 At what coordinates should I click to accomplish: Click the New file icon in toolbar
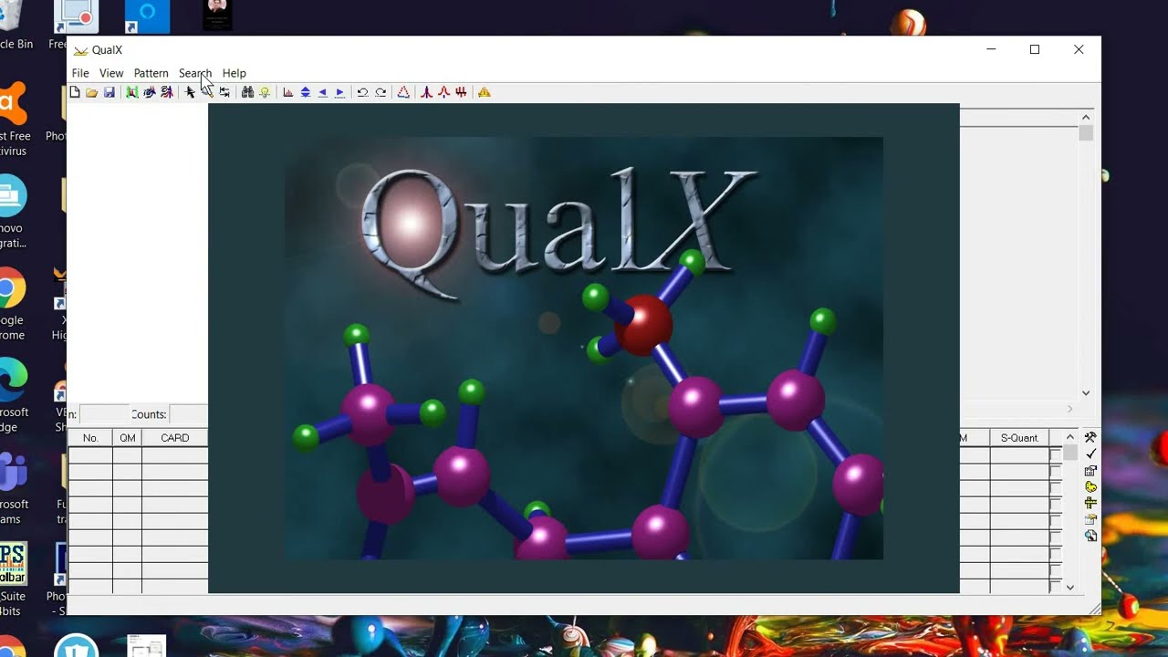point(75,92)
